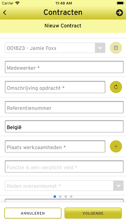Image resolution: width=126 pixels, height=224 pixels.
Task: Go to the fourth page indicator dot
Action: (71, 197)
